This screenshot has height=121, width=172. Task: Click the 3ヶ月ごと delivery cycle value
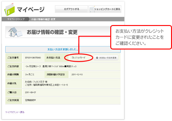29,75
